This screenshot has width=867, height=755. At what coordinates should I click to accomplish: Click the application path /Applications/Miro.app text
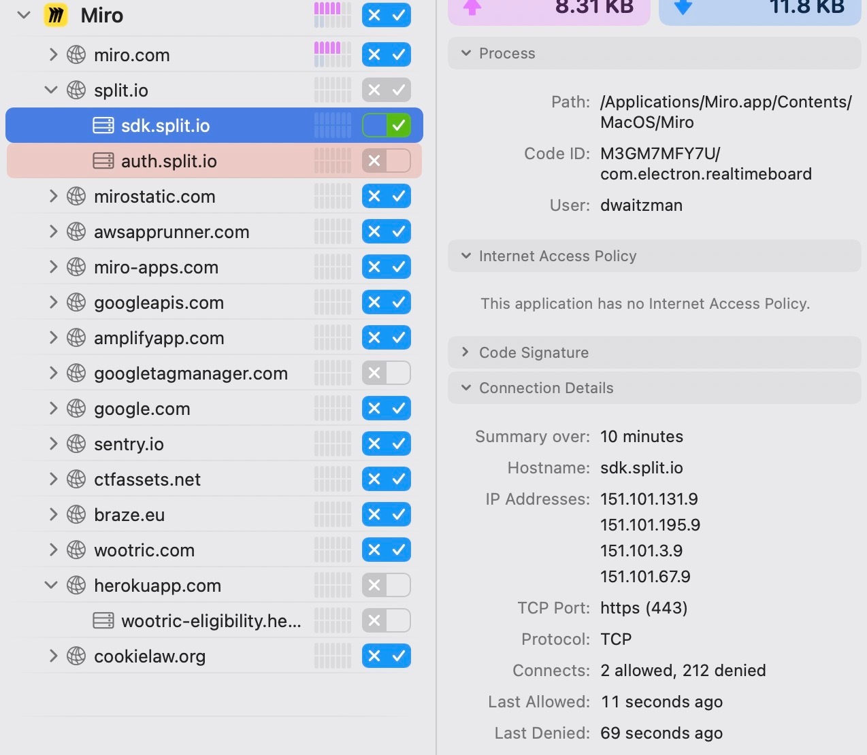726,112
